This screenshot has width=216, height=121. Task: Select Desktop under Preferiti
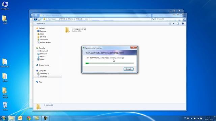pos(43,31)
